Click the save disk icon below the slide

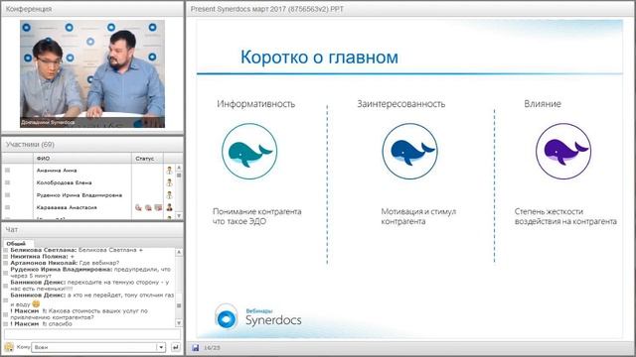196,348
